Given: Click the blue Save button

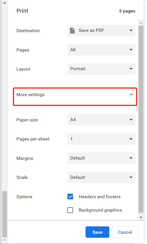Looking at the screenshot, I should (97, 232).
